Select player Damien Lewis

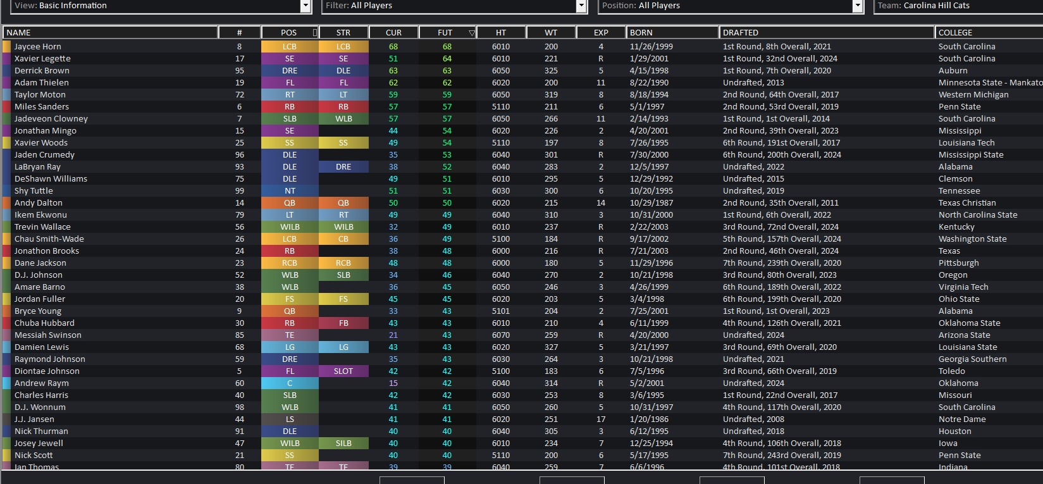42,347
